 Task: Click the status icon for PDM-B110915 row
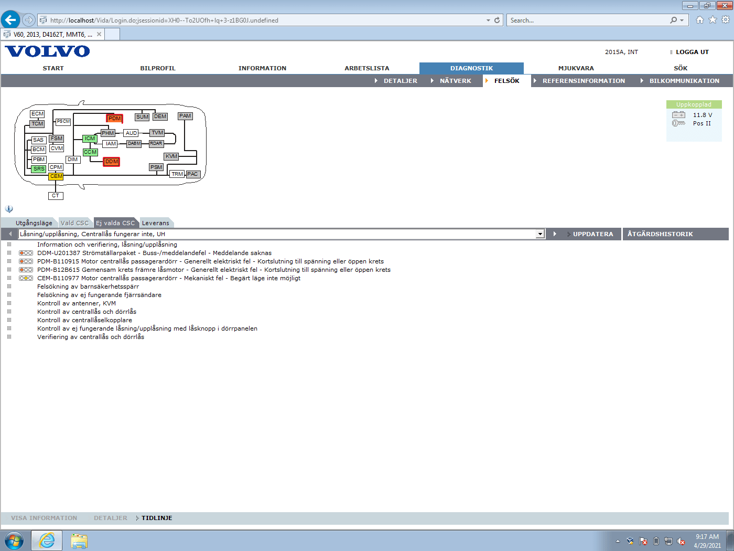(x=26, y=261)
